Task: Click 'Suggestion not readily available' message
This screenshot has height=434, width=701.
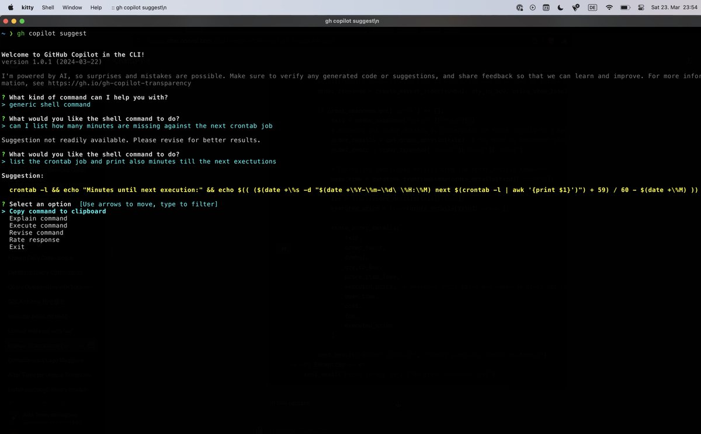Action: pyautogui.click(x=131, y=140)
